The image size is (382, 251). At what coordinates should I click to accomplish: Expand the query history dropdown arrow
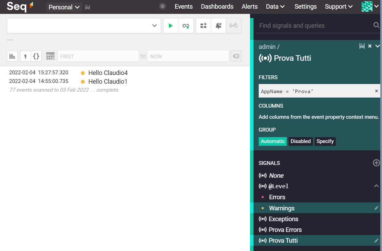(x=154, y=26)
